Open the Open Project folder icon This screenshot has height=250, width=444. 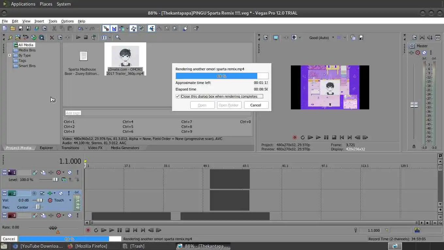pos(12,28)
